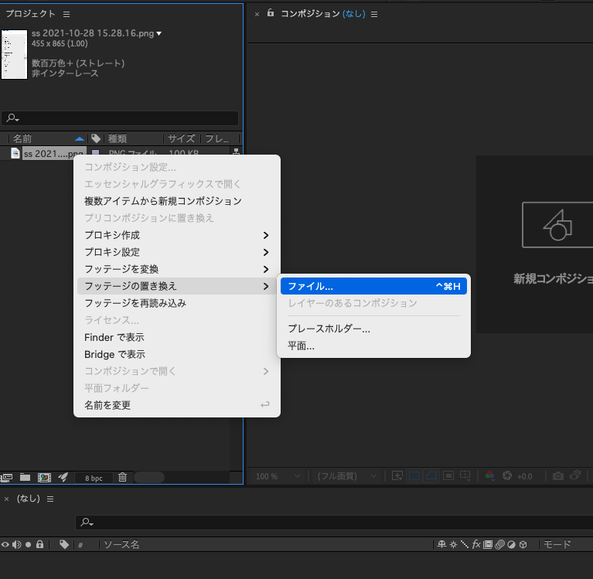Click the trash icon to delete the selected item
The image size is (593, 579).
click(x=122, y=477)
